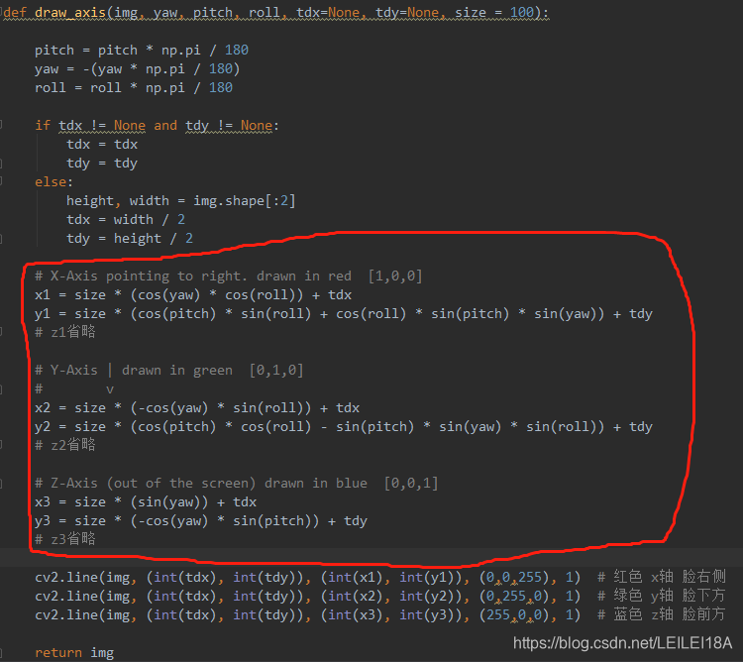The width and height of the screenshot is (743, 662).
Task: Click the line starting with 'y1 = size *'
Action: click(x=344, y=314)
